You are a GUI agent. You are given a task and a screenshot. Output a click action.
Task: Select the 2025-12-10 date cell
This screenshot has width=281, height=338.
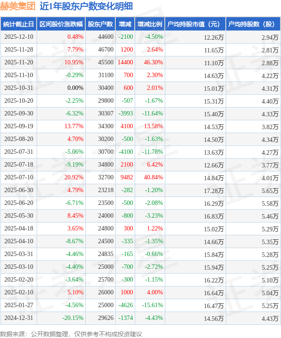click(19, 37)
